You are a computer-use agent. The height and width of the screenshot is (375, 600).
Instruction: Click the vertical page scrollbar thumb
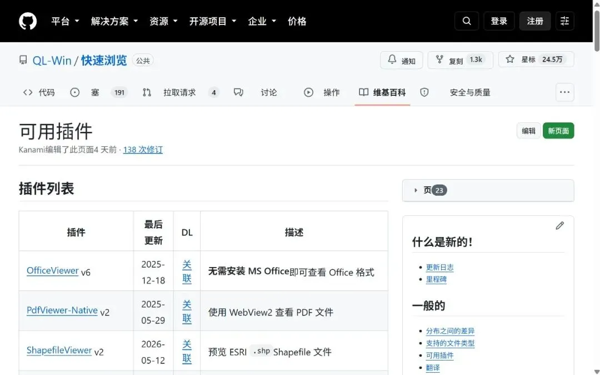[x=597, y=31]
